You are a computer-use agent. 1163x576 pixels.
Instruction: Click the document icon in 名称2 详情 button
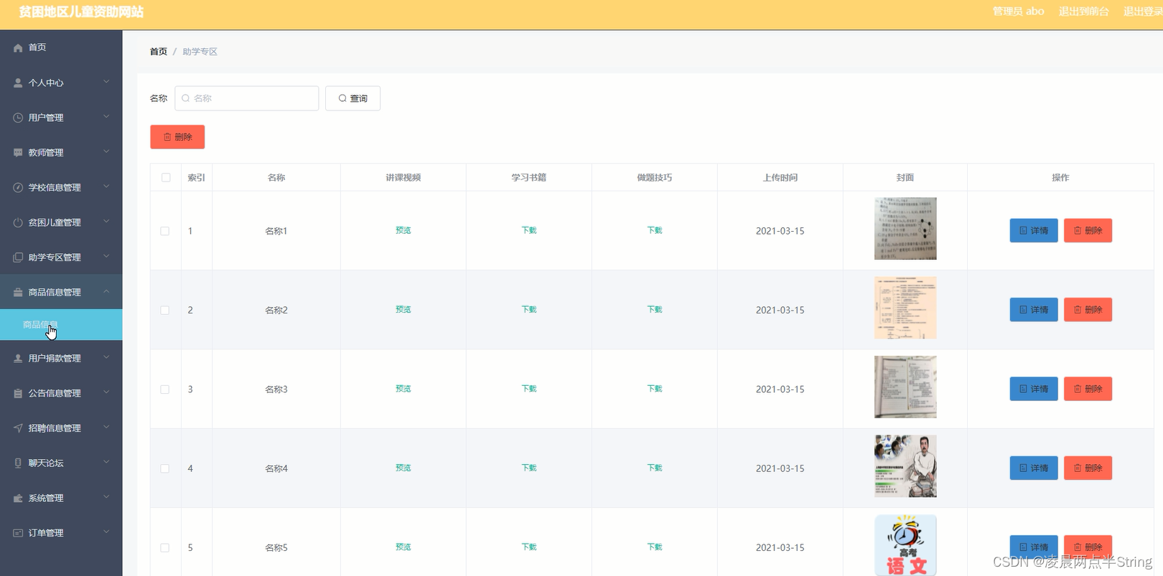[x=1024, y=310]
